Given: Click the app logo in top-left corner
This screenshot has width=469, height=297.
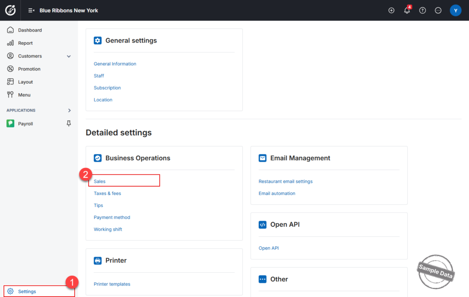Looking at the screenshot, I should [x=11, y=10].
